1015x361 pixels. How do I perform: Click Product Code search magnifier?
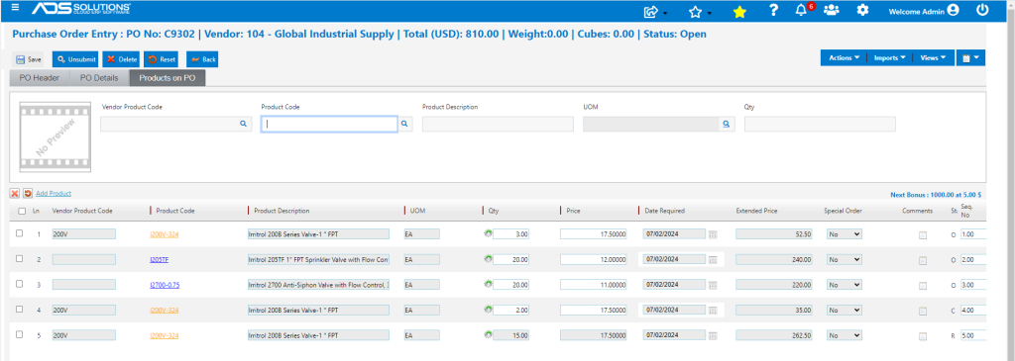pyautogui.click(x=404, y=124)
